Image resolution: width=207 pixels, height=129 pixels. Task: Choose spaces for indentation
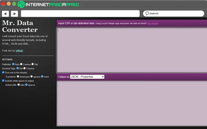tap(26, 85)
